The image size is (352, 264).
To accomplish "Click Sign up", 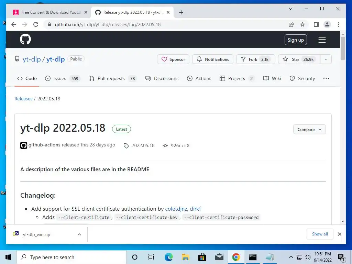I will [296, 40].
